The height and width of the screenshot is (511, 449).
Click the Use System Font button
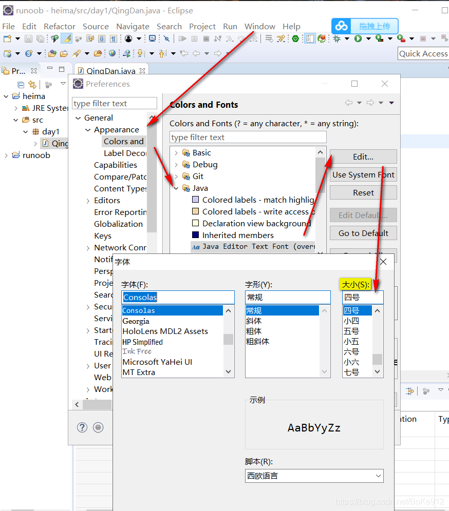click(363, 174)
